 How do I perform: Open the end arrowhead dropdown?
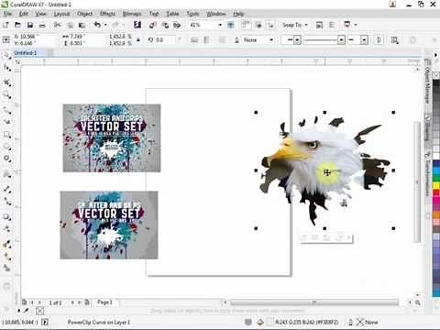click(364, 40)
